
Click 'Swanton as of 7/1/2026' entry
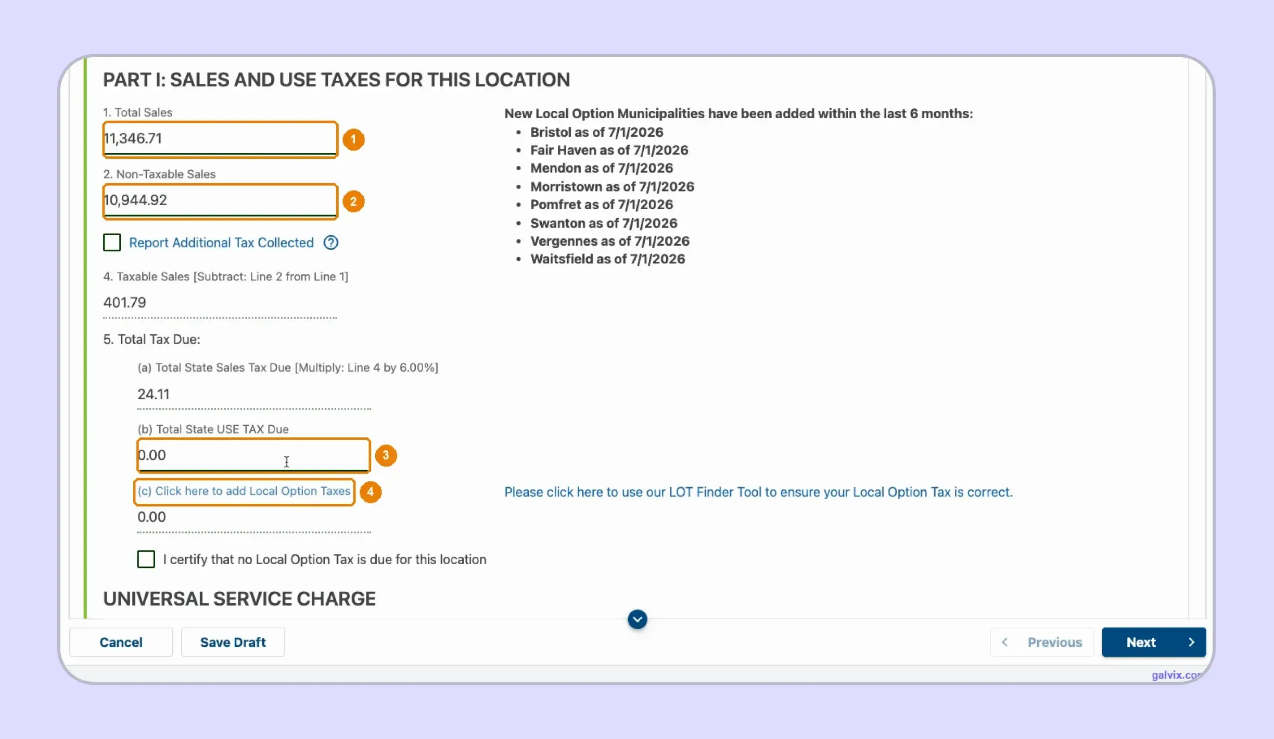[604, 223]
